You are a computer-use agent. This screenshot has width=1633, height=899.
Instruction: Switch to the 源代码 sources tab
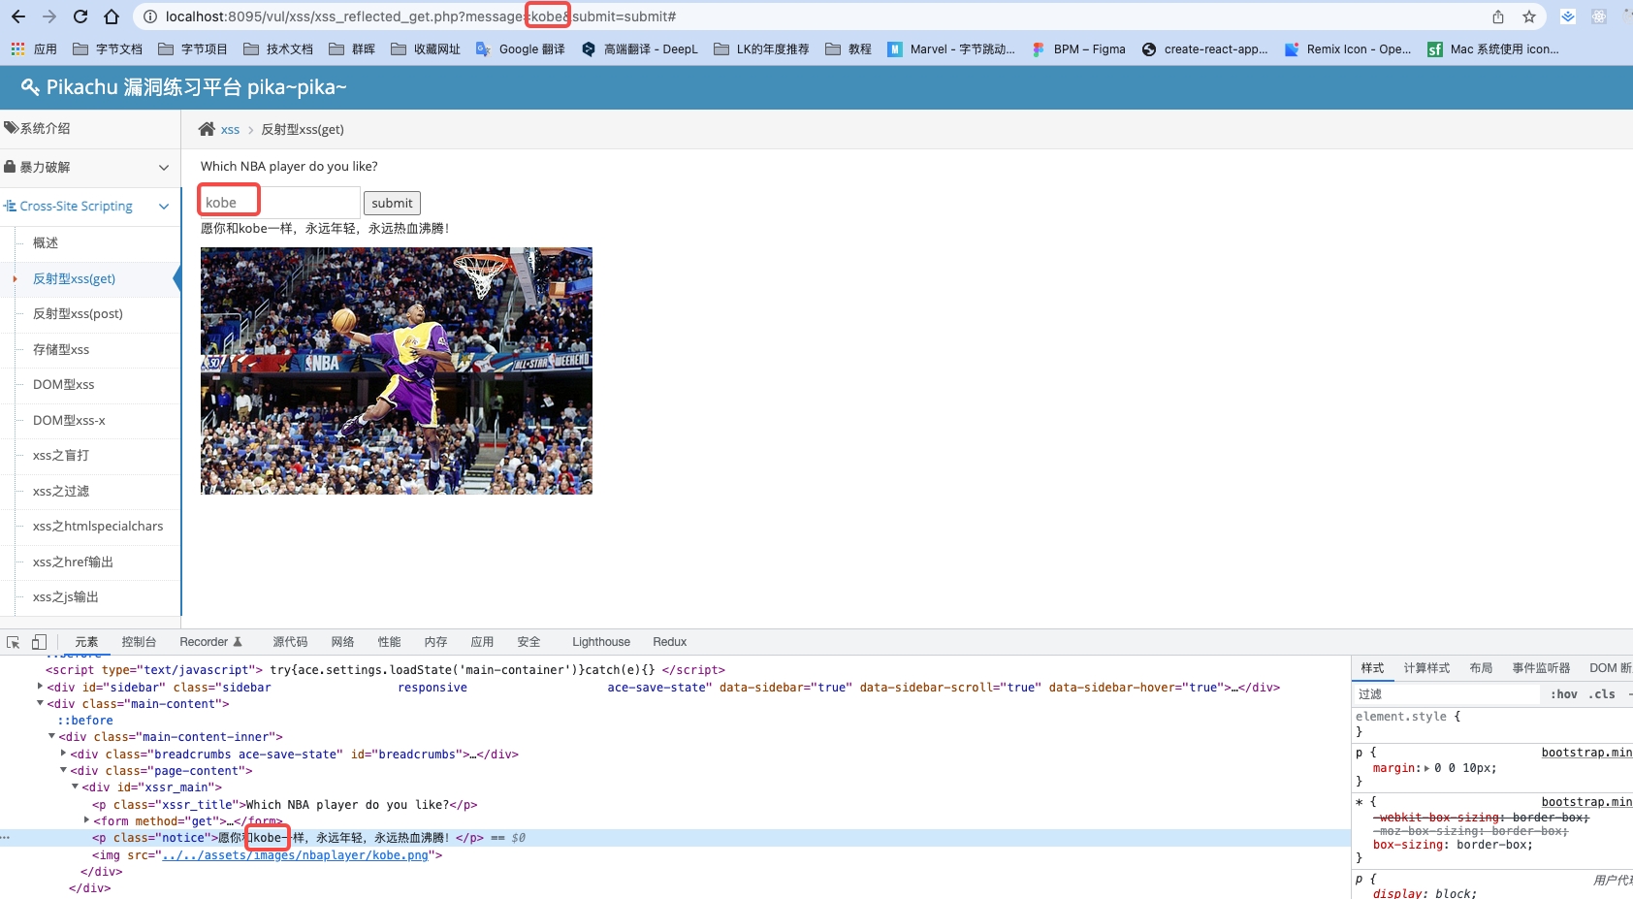290,642
